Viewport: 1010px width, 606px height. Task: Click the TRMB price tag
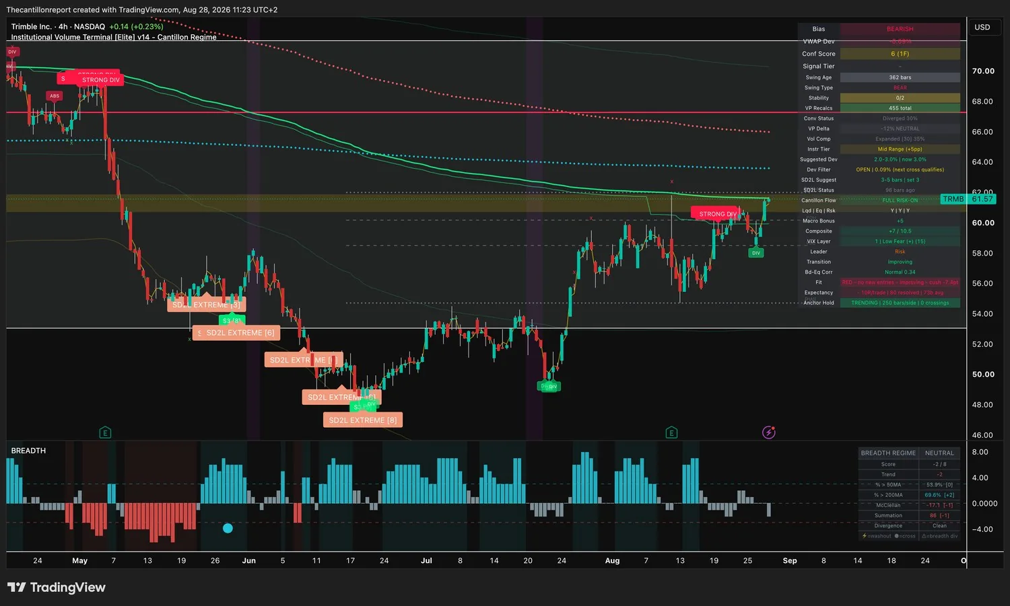pos(953,199)
